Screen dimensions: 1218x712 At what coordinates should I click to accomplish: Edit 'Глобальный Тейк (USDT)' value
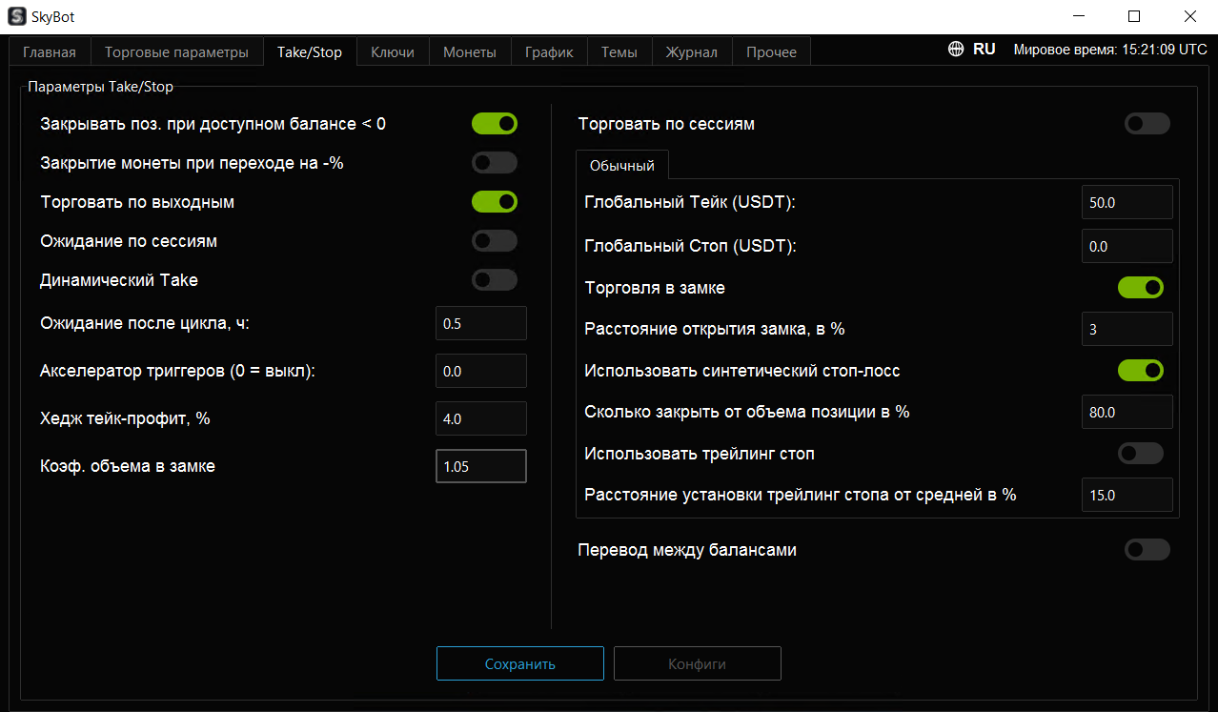1127,203
